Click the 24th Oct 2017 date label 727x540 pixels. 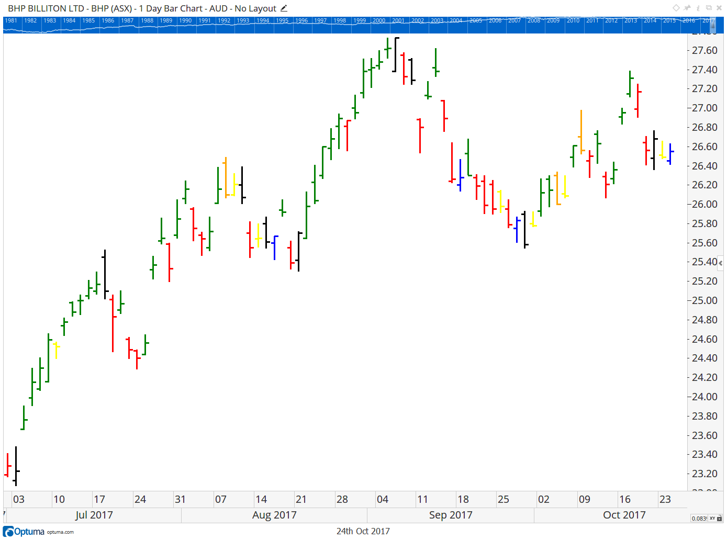(x=362, y=531)
